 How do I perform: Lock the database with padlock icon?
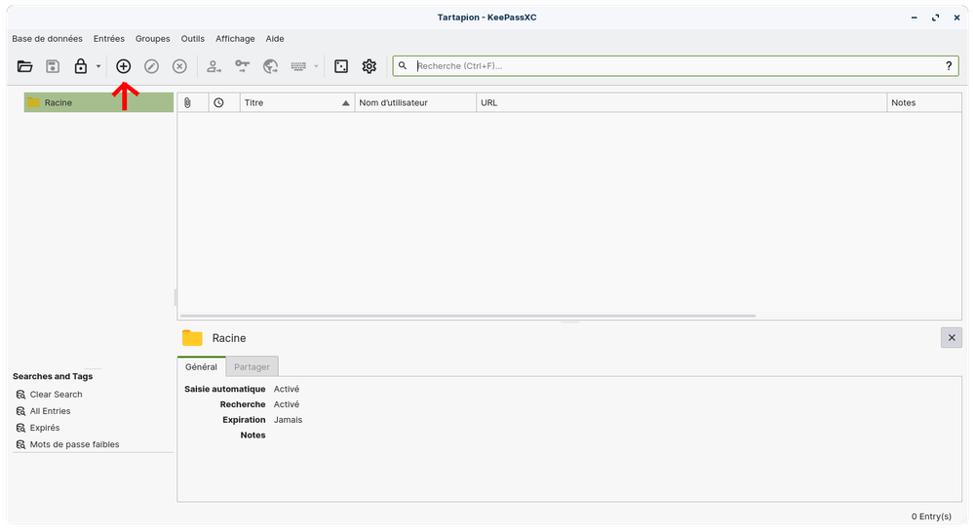click(81, 66)
